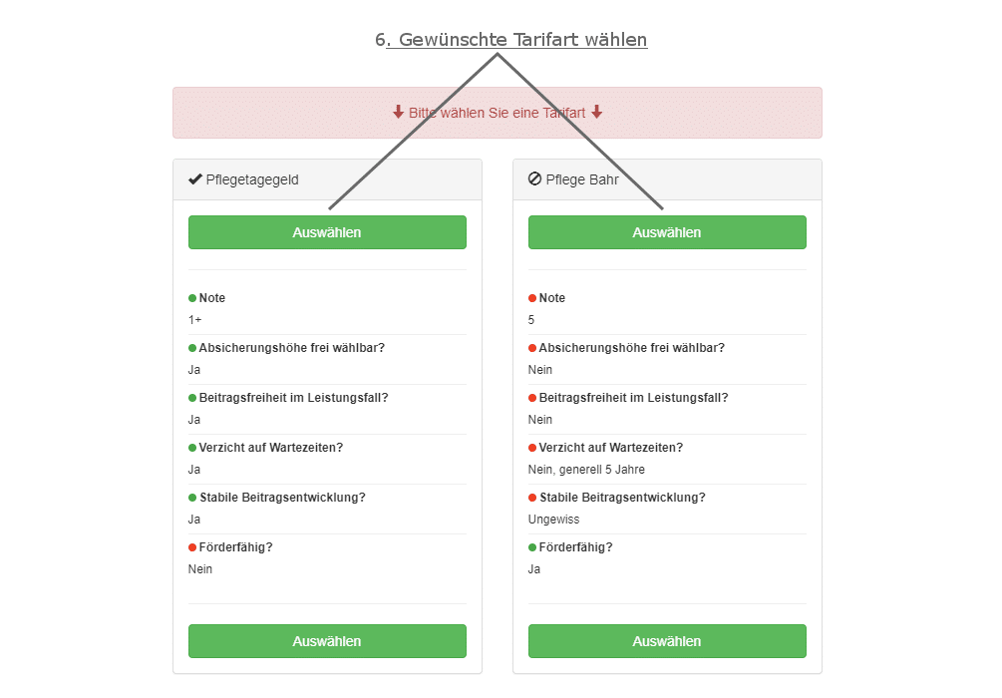Click the Pflege Bahr card header
Image resolution: width=1002 pixels, height=698 pixels.
(667, 179)
